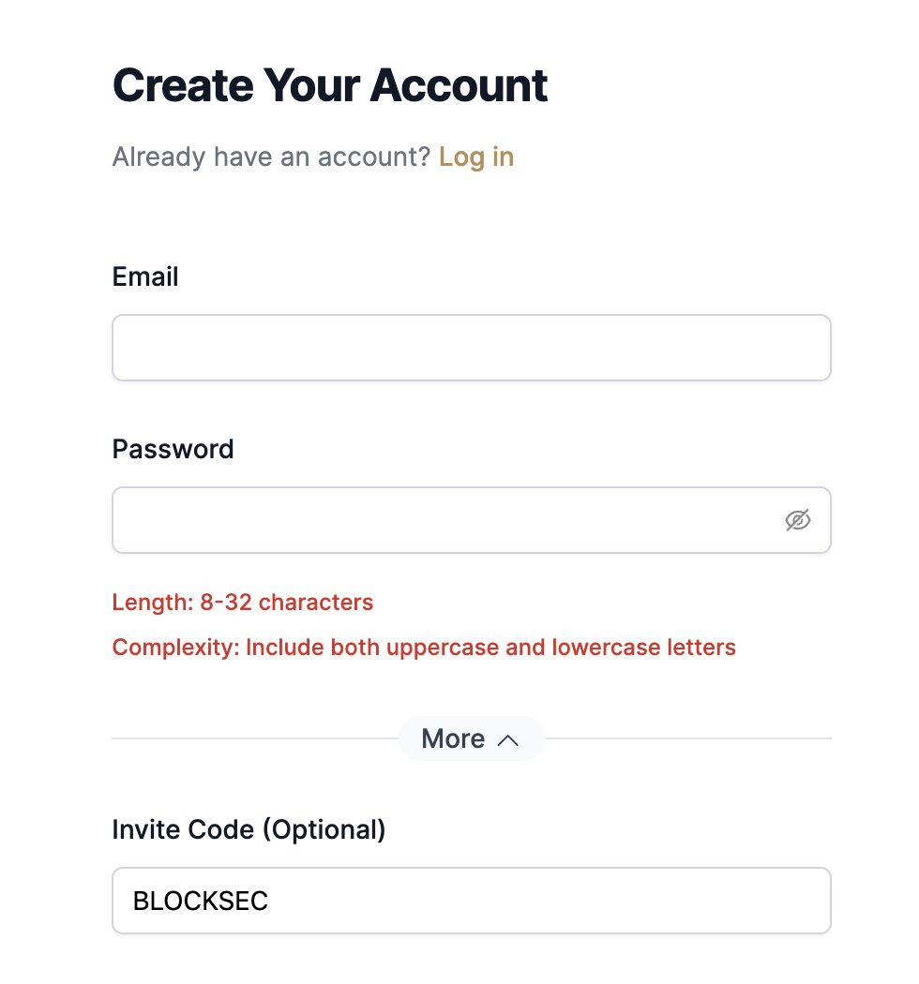
Task: Click the divider line left of More
Action: click(x=255, y=738)
